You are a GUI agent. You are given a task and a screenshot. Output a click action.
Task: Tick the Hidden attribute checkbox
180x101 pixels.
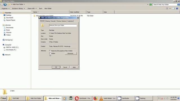[x=50, y=53]
